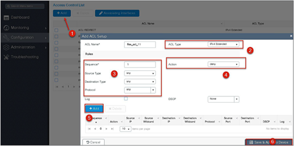The width and height of the screenshot is (294, 146).
Task: Open the Protocol dropdown
Action: click(140, 90)
